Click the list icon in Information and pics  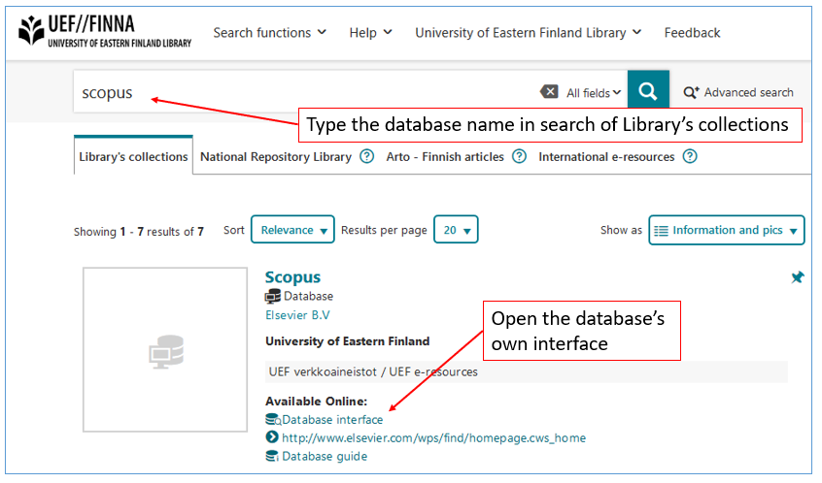click(x=661, y=231)
